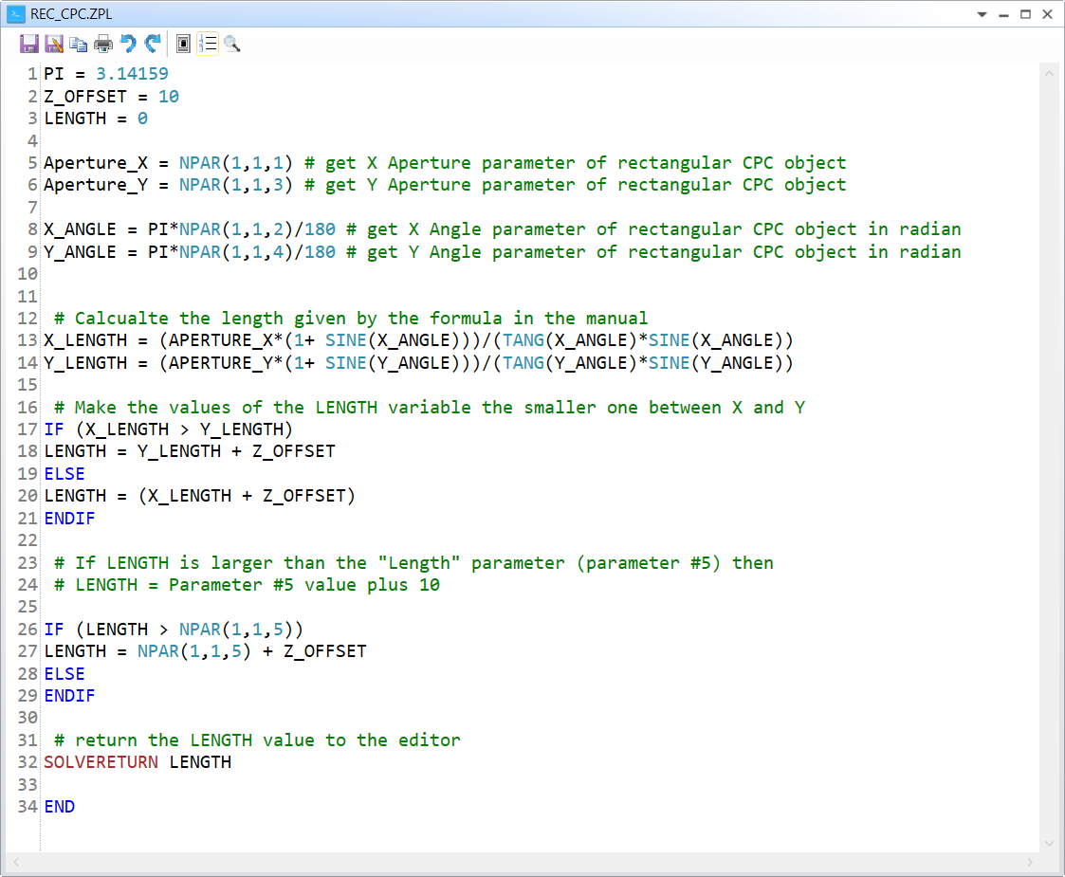Click the ENDIF keyword on line 29
1065x877 pixels.
tap(69, 696)
